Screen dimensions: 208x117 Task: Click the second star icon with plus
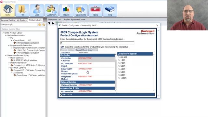point(44,25)
